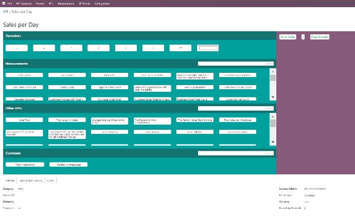Add Cancelled Invoices measurement
The height and width of the screenshot is (219, 355).
pos(24,99)
